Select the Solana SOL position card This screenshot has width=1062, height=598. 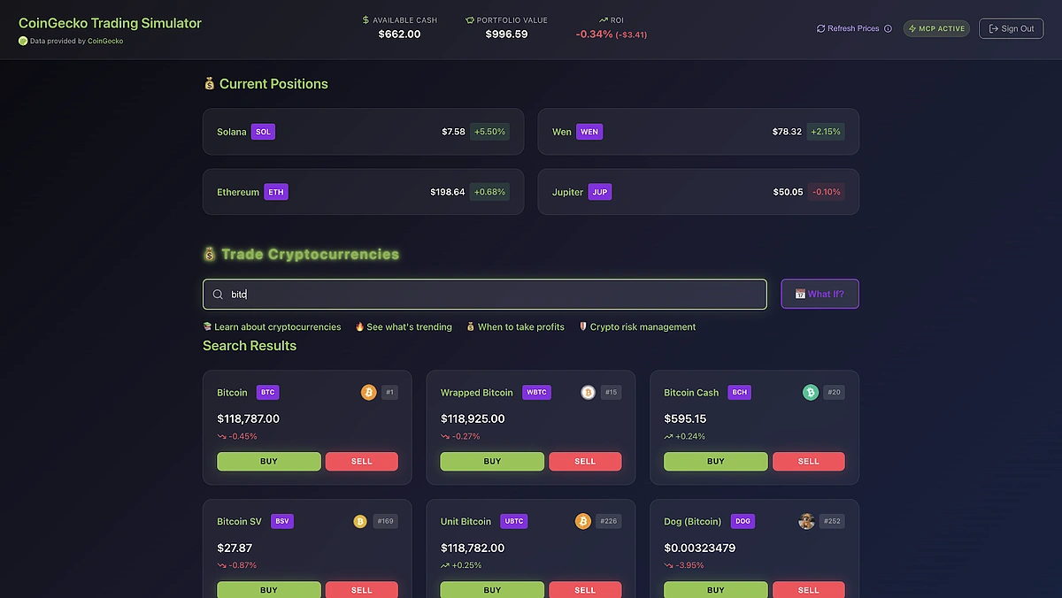(363, 131)
